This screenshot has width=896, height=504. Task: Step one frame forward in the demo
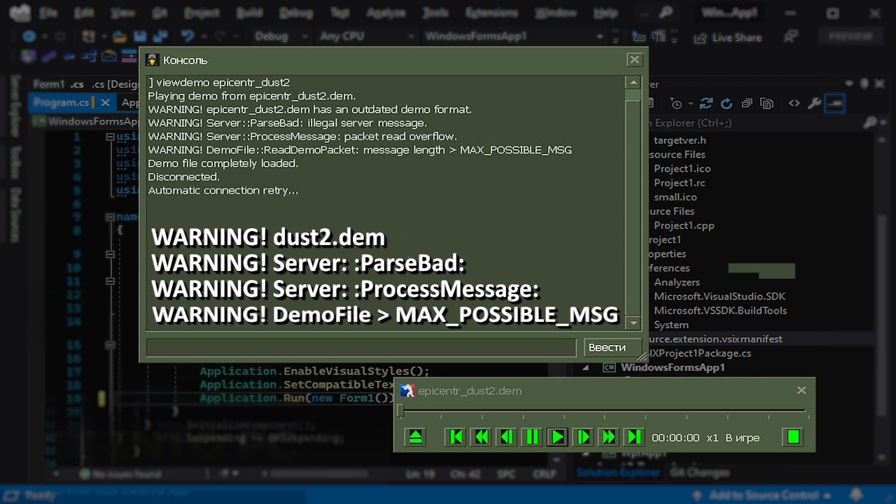(583, 437)
